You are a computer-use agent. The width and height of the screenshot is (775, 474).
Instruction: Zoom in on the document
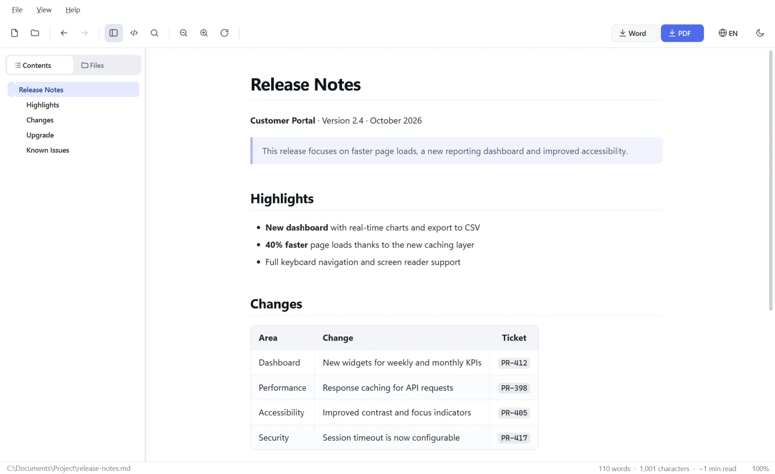click(204, 33)
